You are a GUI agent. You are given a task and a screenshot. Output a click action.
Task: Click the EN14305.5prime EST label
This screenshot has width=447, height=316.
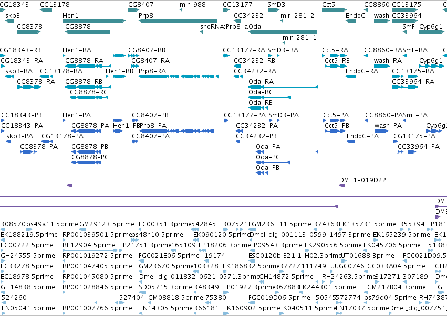pos(166,308)
